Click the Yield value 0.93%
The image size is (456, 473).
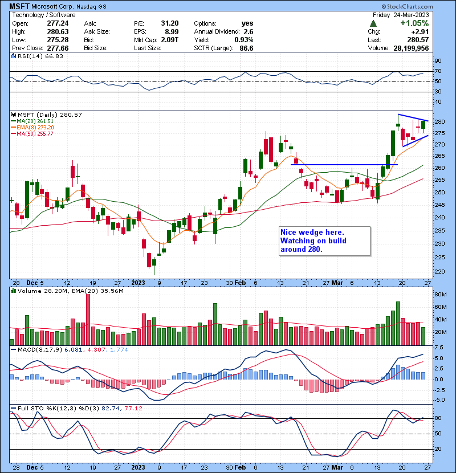coord(244,40)
